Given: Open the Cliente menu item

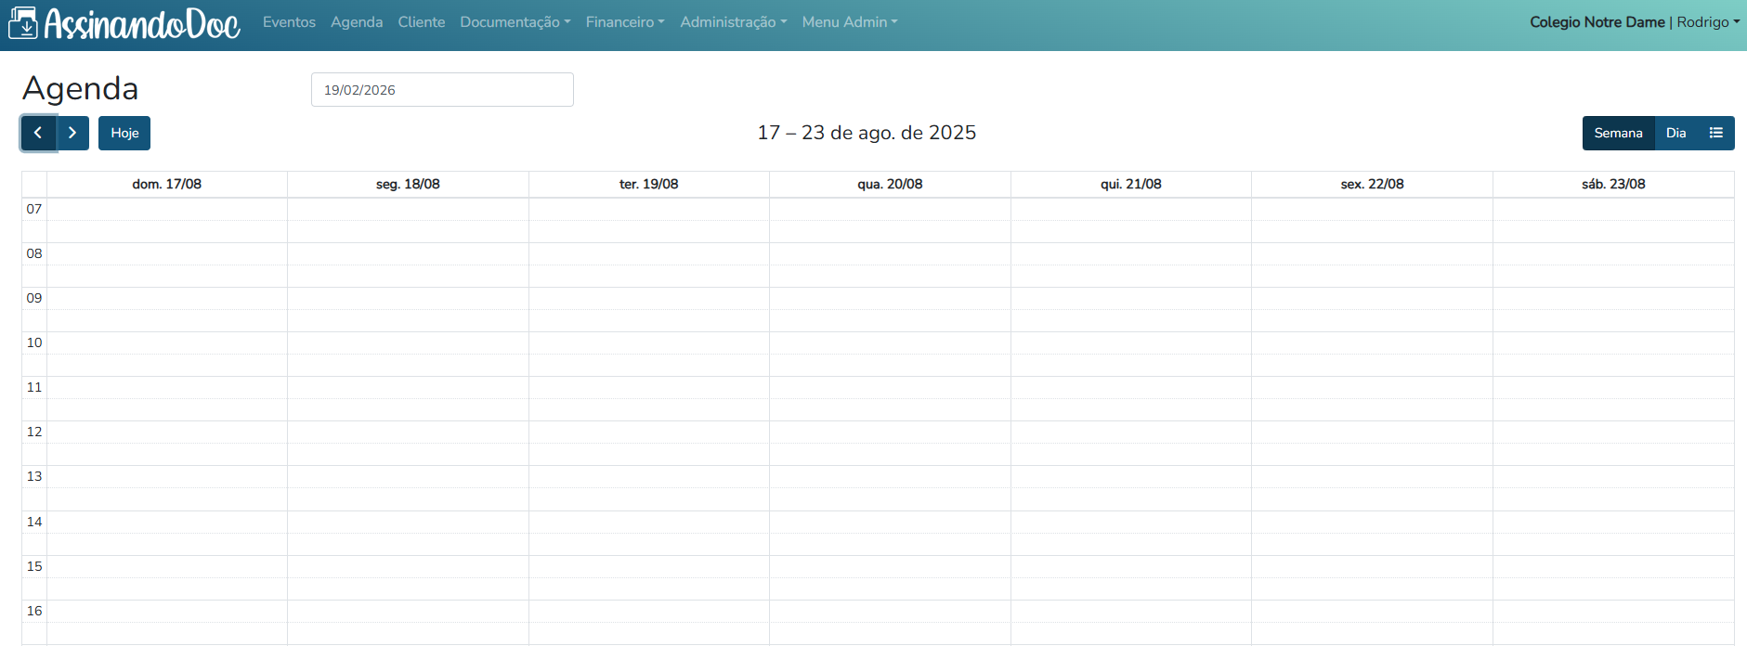Looking at the screenshot, I should pyautogui.click(x=422, y=22).
